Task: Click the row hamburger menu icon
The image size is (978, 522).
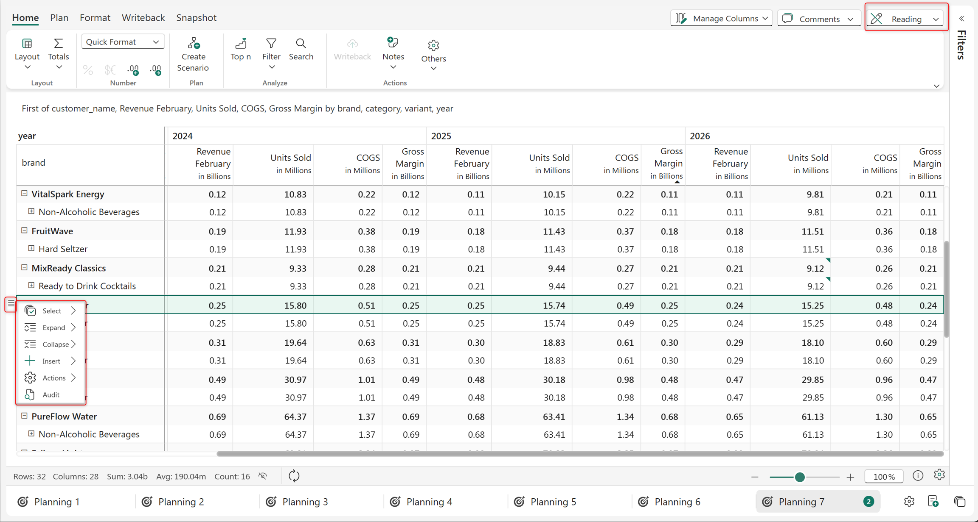Action: tap(11, 304)
